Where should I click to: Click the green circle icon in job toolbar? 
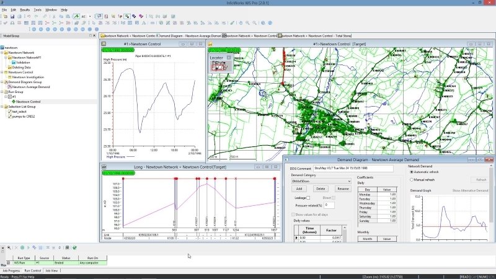pyautogui.click(x=22, y=247)
